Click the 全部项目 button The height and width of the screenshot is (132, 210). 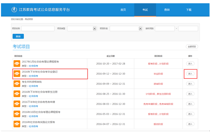(x=192, y=47)
